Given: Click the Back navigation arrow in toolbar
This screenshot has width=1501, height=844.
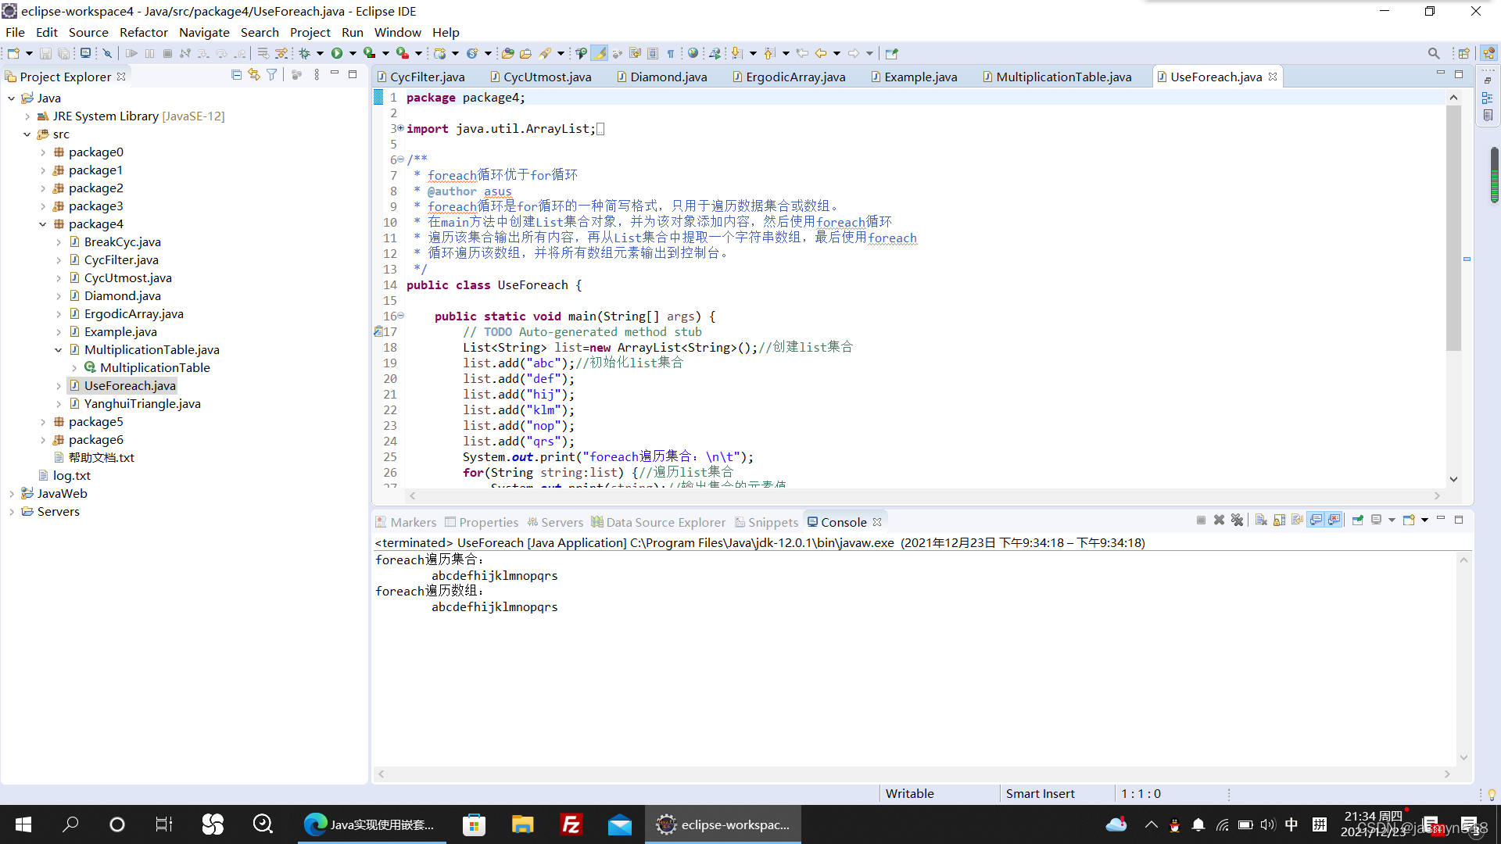Looking at the screenshot, I should 820,53.
